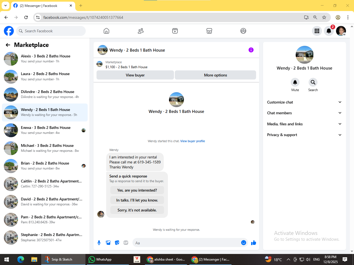The image size is (354, 265).
Task: Open the Groups navigation icon
Action: click(243, 31)
